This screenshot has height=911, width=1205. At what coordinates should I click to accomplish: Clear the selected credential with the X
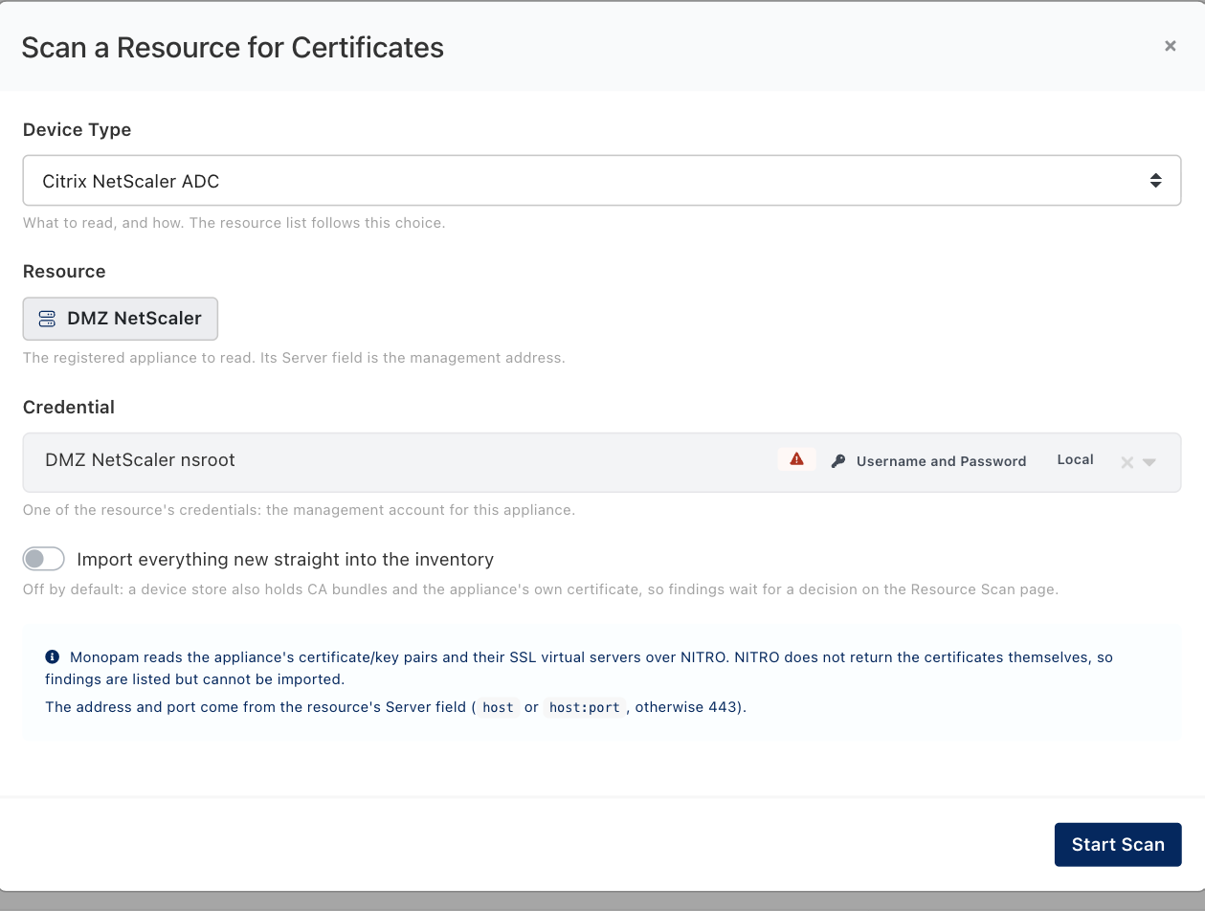[1127, 462]
